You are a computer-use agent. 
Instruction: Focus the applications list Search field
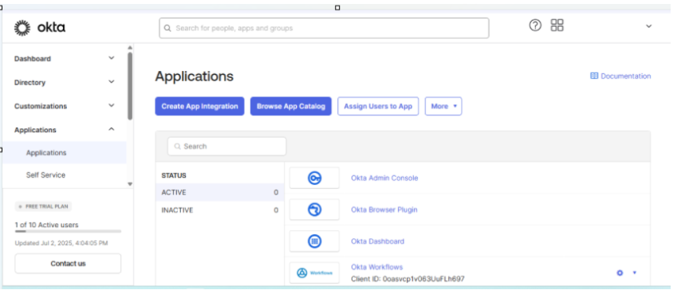[226, 146]
